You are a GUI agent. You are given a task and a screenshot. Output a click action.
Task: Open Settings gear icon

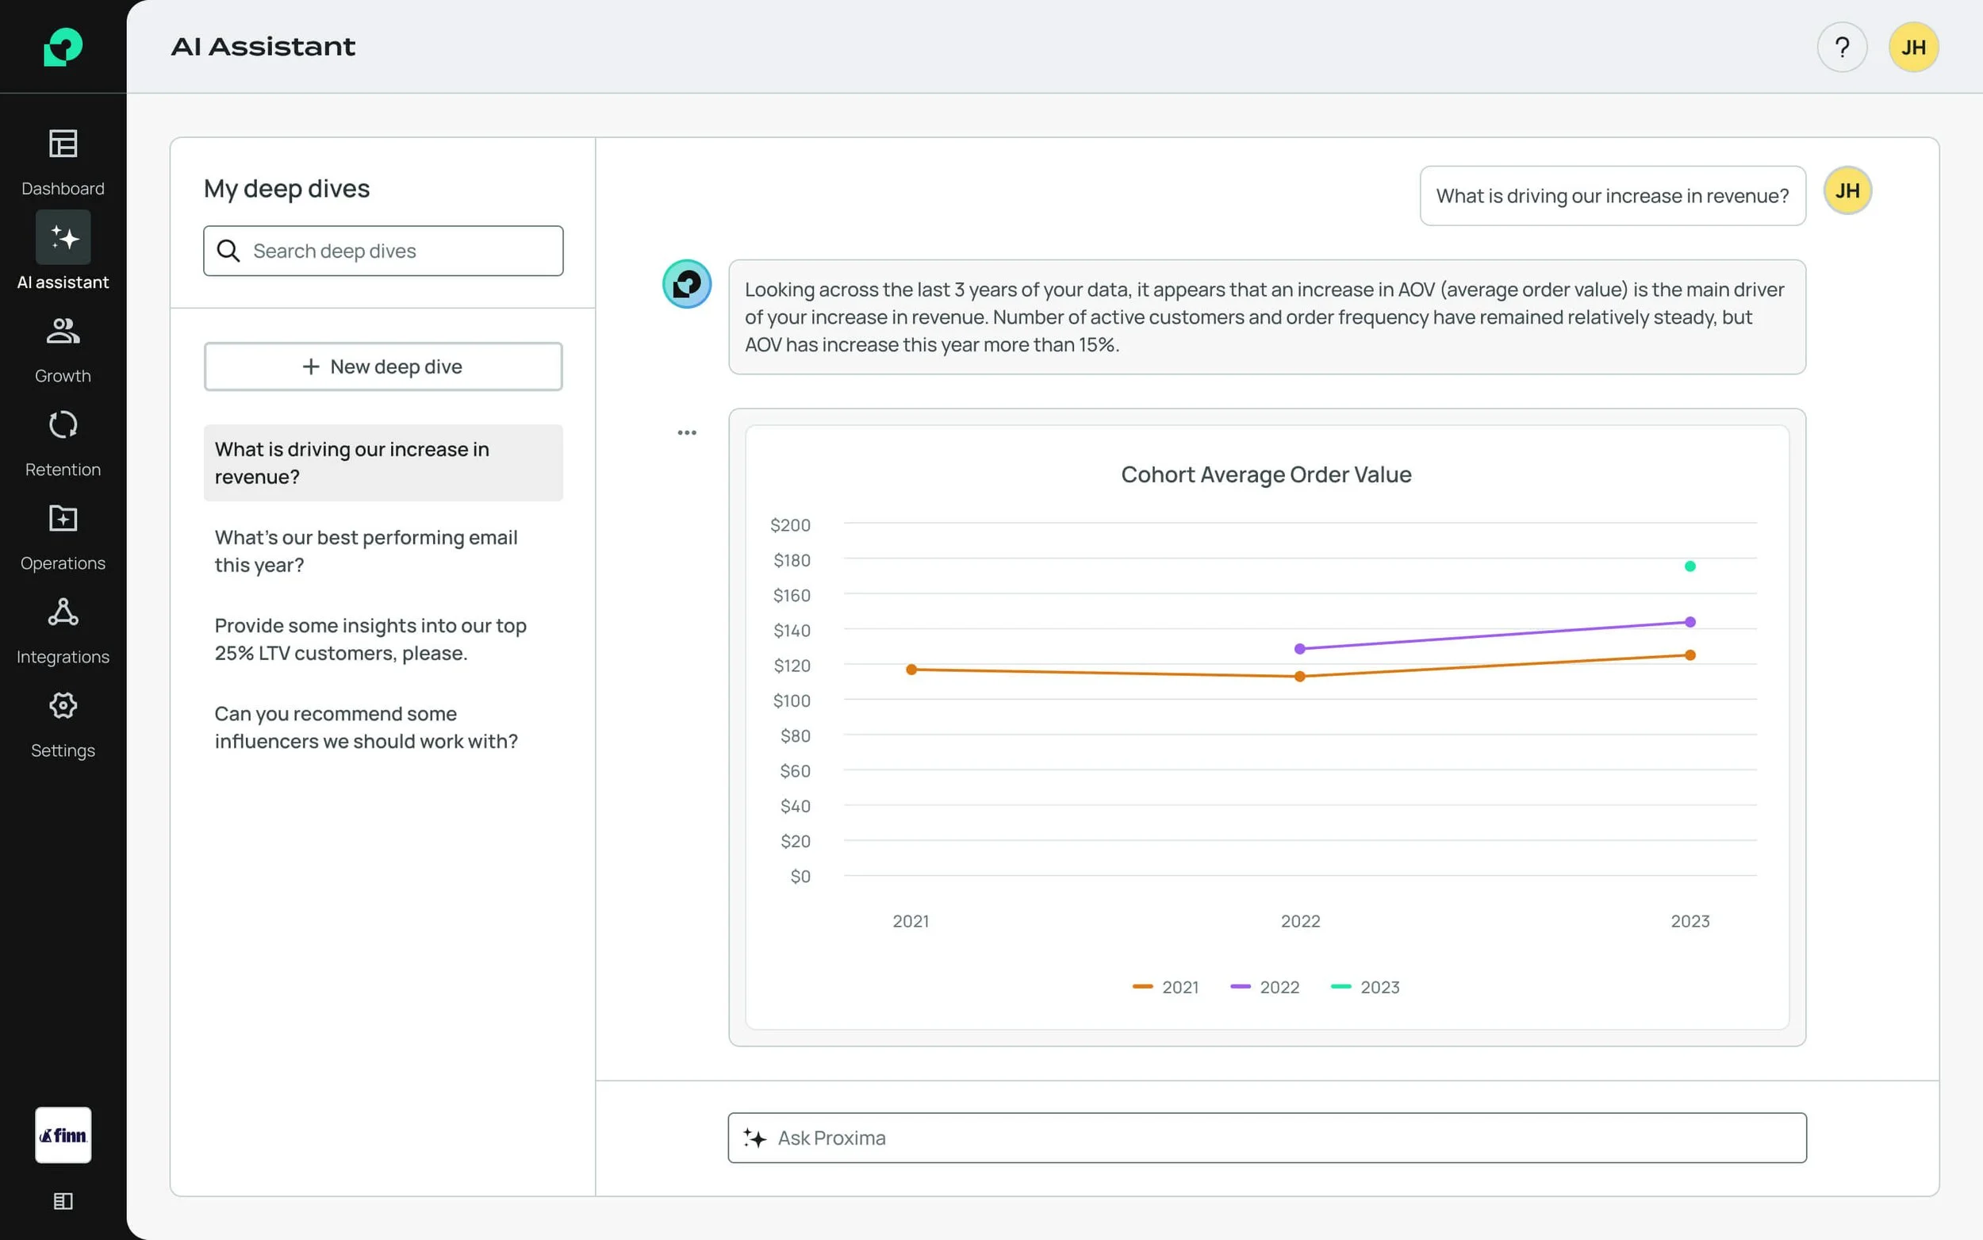click(x=63, y=705)
